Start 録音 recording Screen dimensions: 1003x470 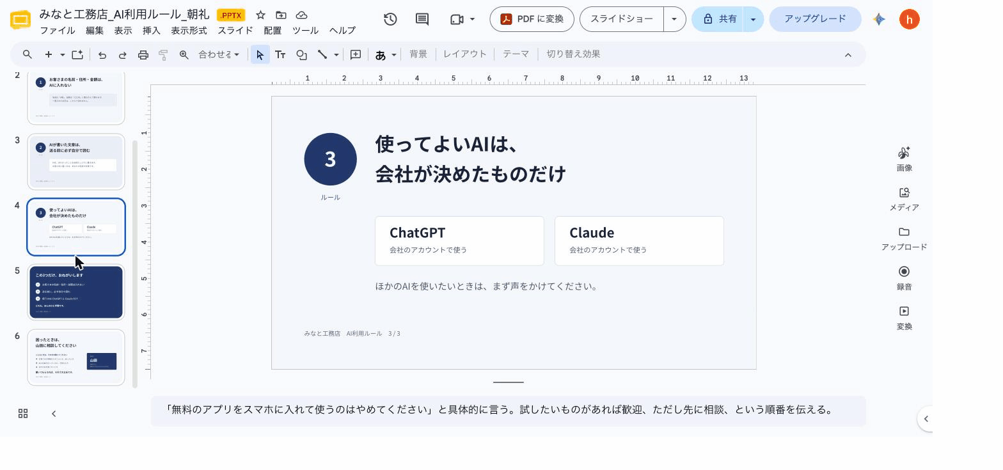click(904, 278)
